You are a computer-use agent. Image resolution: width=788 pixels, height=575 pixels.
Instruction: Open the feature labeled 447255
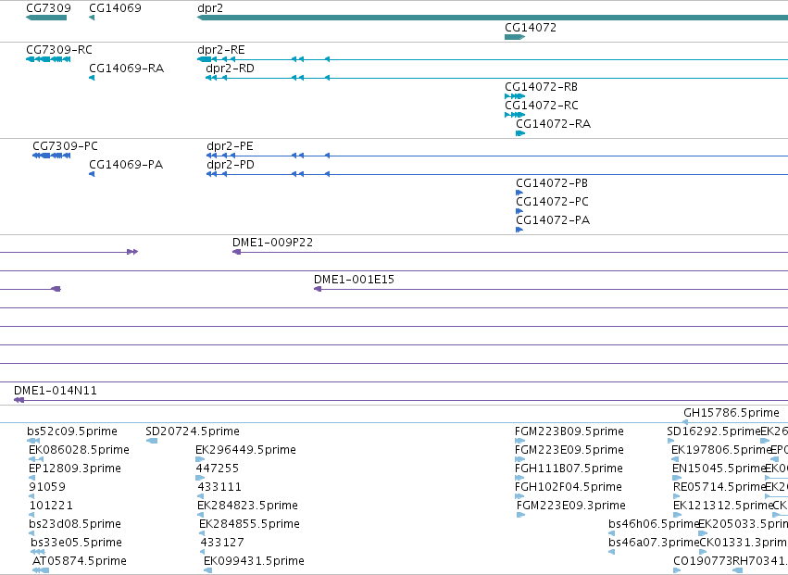point(217,469)
